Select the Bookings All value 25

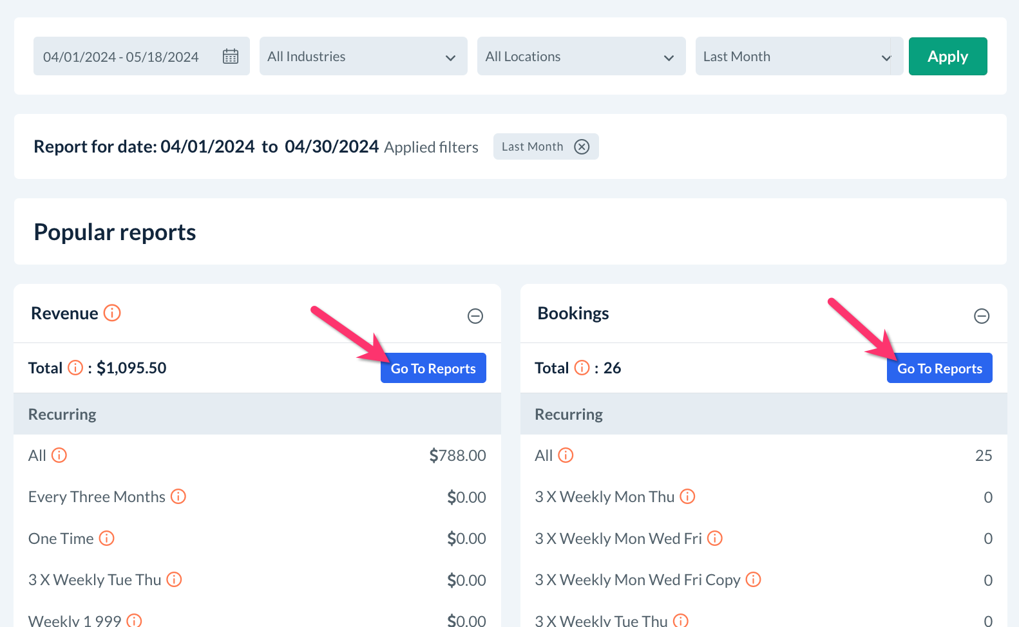984,456
